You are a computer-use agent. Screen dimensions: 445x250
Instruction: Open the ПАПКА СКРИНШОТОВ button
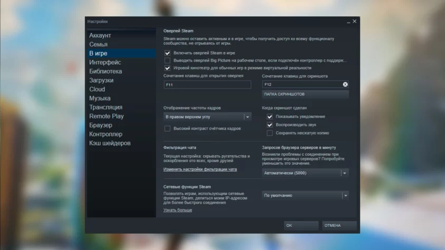[305, 94]
